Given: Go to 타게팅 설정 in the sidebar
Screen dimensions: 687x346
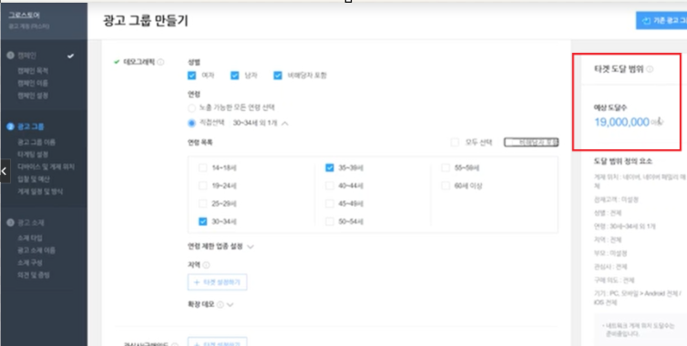Looking at the screenshot, I should 33,155.
